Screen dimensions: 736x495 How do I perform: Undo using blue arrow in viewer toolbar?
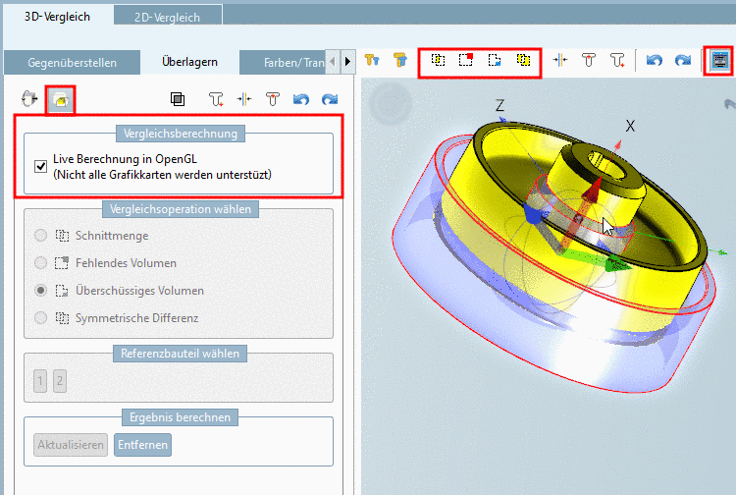click(655, 60)
